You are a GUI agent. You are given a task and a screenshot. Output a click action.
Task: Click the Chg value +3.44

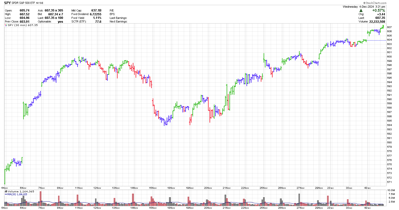(381, 14)
